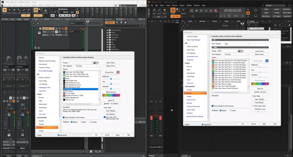Open the Clips dropdown on the Cakewalk TTS-1 track
This screenshot has width=293, height=157.
pyautogui.click(x=48, y=32)
